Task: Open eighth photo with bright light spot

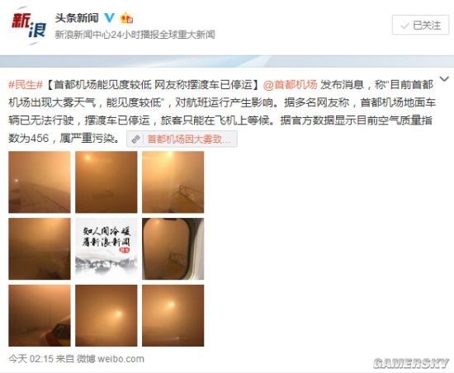Action: pos(106,315)
